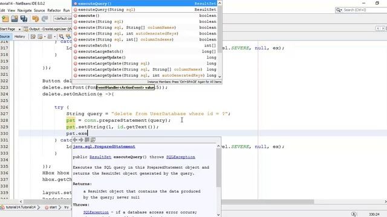Open the default config combo box
The height and width of the screenshot is (217, 387).
[x=63, y=19]
